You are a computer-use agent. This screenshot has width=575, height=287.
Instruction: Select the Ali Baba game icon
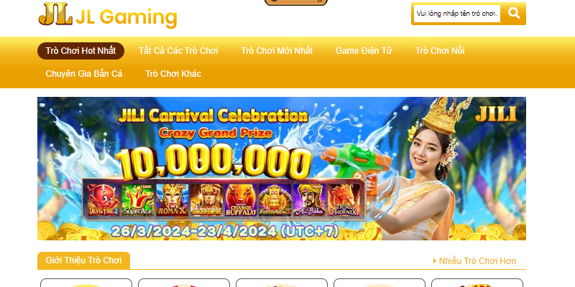click(309, 199)
